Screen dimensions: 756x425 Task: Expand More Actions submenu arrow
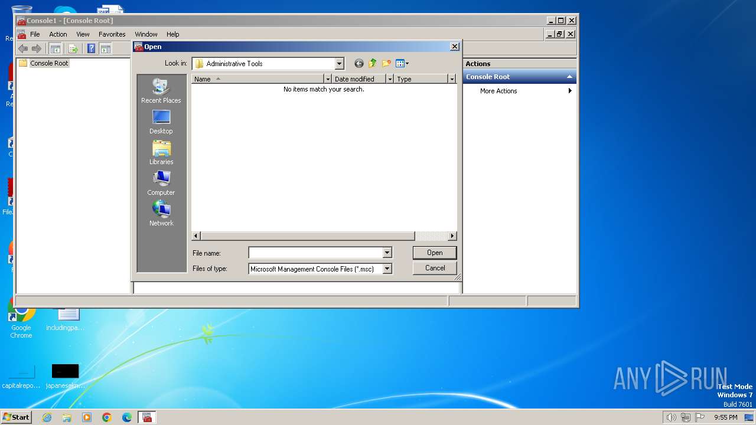click(x=570, y=91)
